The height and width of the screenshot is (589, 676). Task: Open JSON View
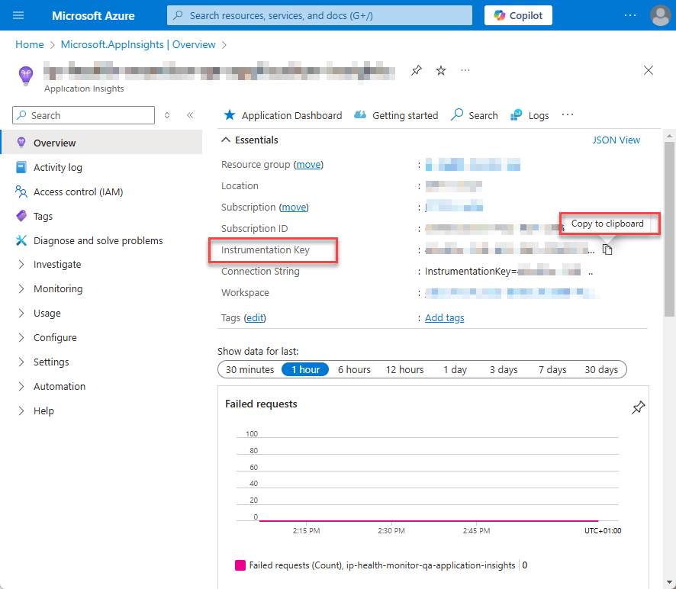(x=616, y=140)
